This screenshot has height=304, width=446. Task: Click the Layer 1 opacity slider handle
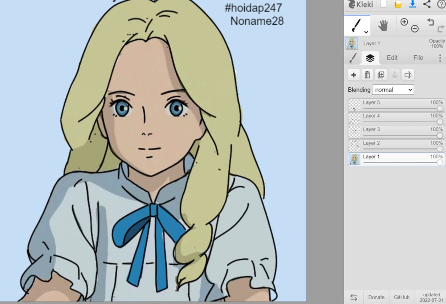[440, 162]
